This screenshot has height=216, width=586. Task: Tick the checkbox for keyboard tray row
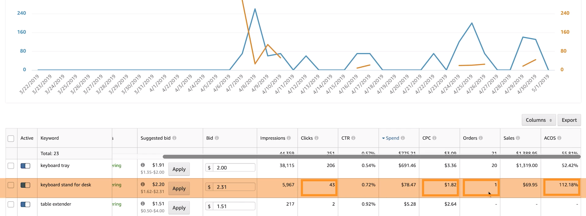(11, 166)
